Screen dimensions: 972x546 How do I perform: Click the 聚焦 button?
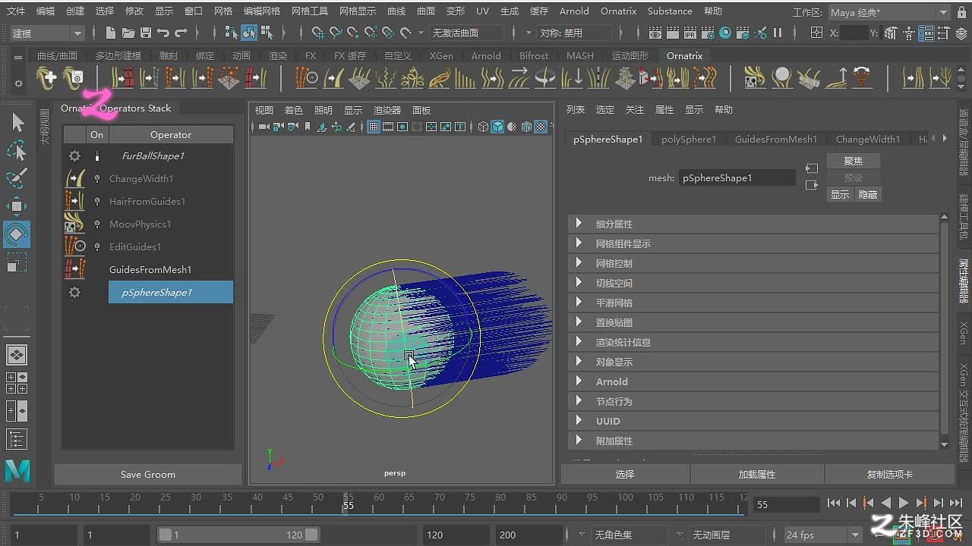pyautogui.click(x=854, y=161)
